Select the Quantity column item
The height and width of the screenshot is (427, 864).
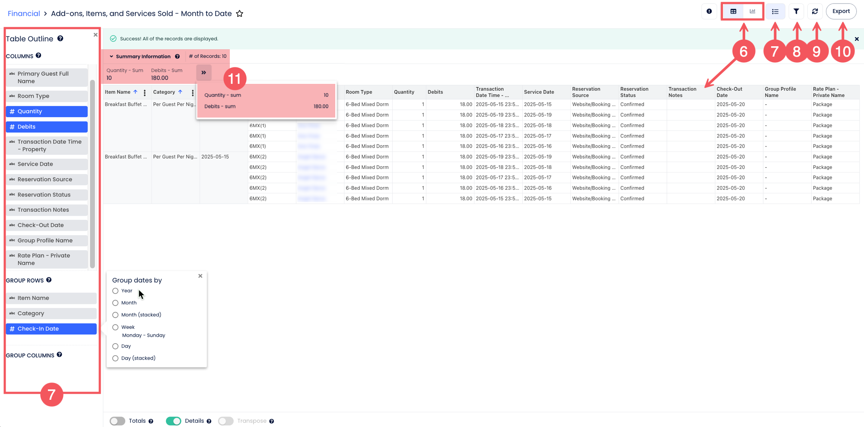47,112
